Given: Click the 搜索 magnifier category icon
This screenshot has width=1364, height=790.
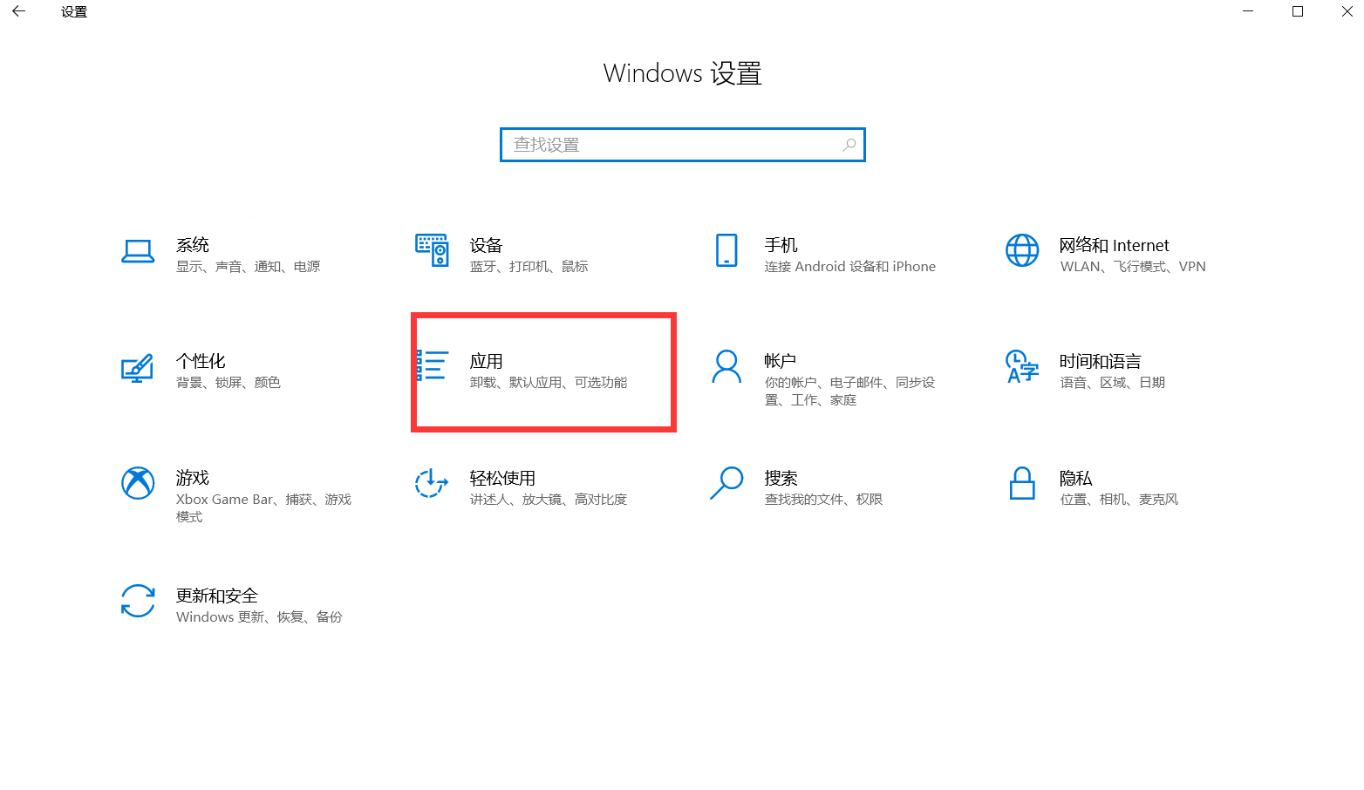Looking at the screenshot, I should click(726, 483).
